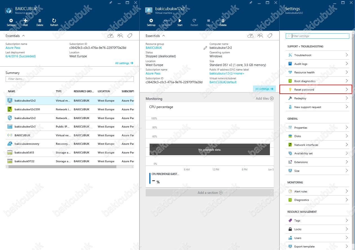This screenshot has width=355, height=250.
Task: Click the Resource health heart icon
Action: pyautogui.click(x=290, y=73)
